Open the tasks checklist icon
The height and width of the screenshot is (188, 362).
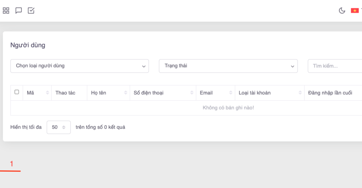(x=31, y=11)
